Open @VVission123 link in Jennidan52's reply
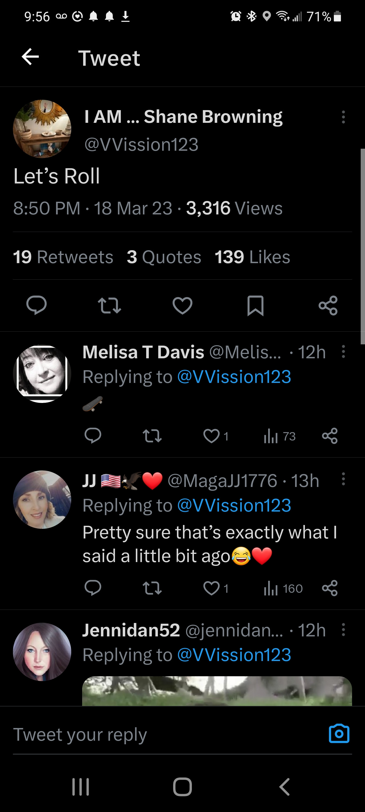Screen dimensions: 365x812 234,655
